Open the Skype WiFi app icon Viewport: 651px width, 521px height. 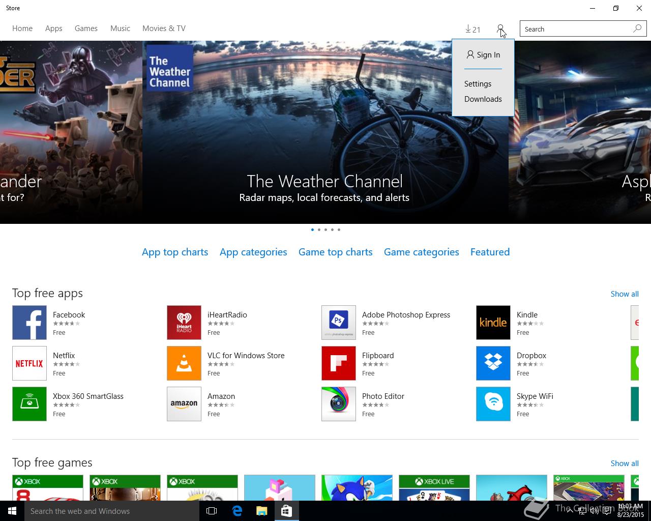(493, 404)
